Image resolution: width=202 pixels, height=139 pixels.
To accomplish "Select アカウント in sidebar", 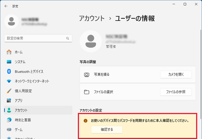I will click(x=38, y=110).
